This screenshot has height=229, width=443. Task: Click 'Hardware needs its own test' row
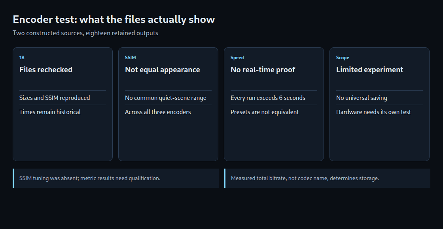click(379, 112)
